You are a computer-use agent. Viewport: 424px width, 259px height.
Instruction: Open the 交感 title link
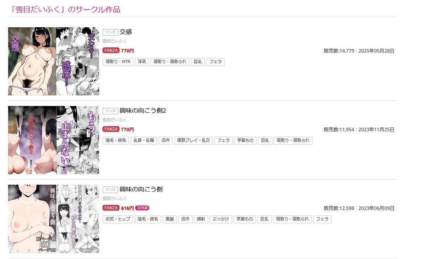coord(126,32)
